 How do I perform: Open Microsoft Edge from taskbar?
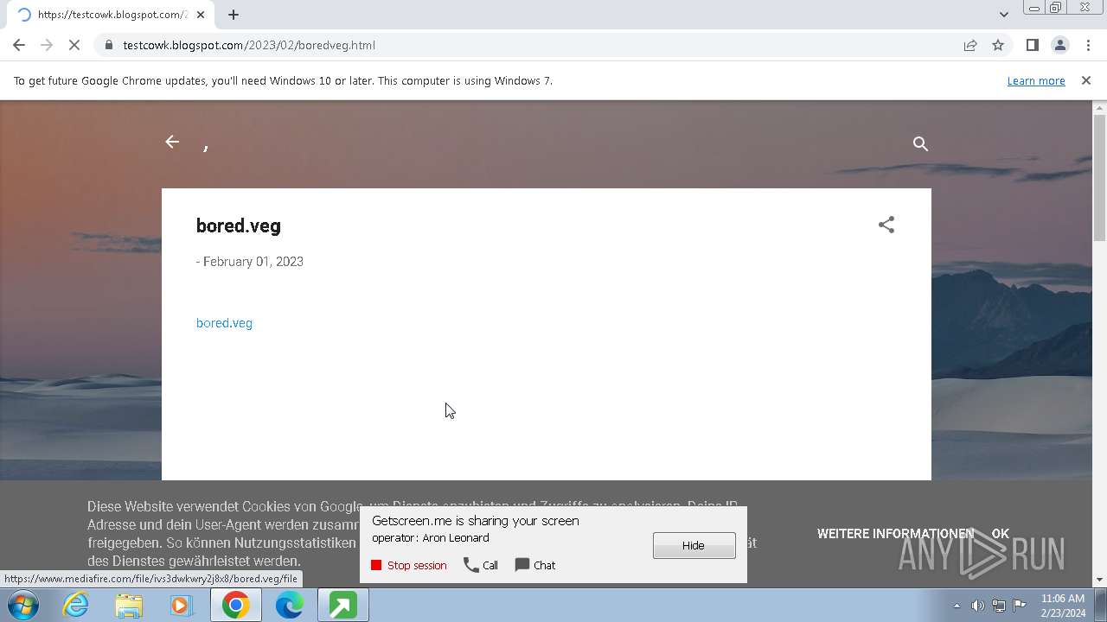(289, 606)
